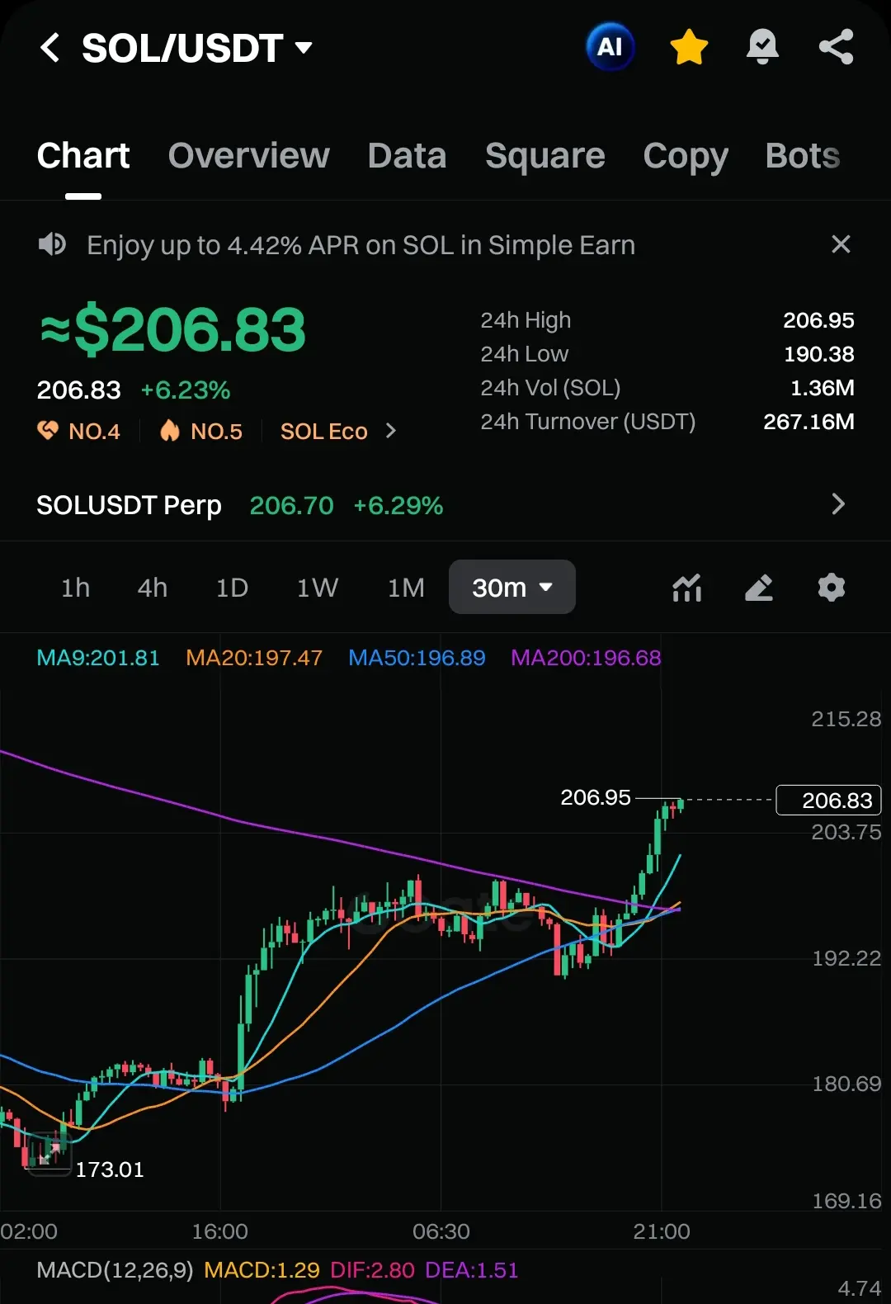This screenshot has height=1304, width=891.
Task: Tap the MA50:196.89 indicator label
Action: (417, 658)
